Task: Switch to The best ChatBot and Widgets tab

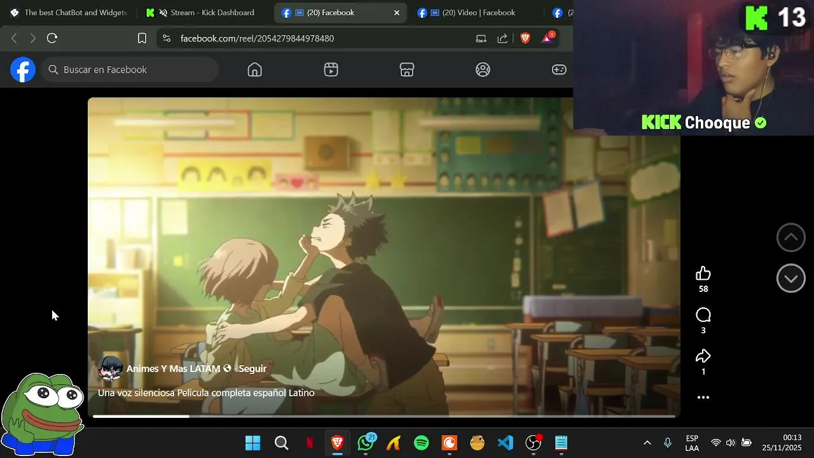Action: click(69, 13)
